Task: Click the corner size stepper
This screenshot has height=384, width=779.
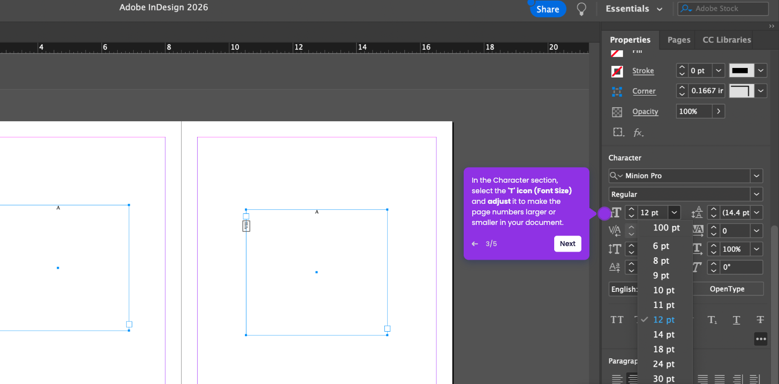Action: point(682,91)
